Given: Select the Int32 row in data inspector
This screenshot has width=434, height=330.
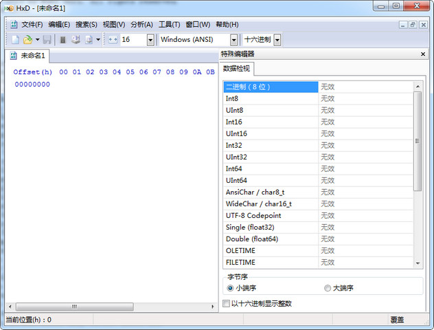Looking at the screenshot, I should 271,146.
